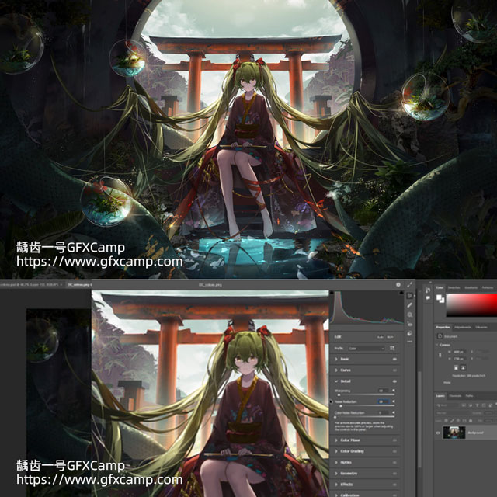The width and height of the screenshot is (497, 497).
Task: Set landscape canvas orientation
Action: (463, 367)
